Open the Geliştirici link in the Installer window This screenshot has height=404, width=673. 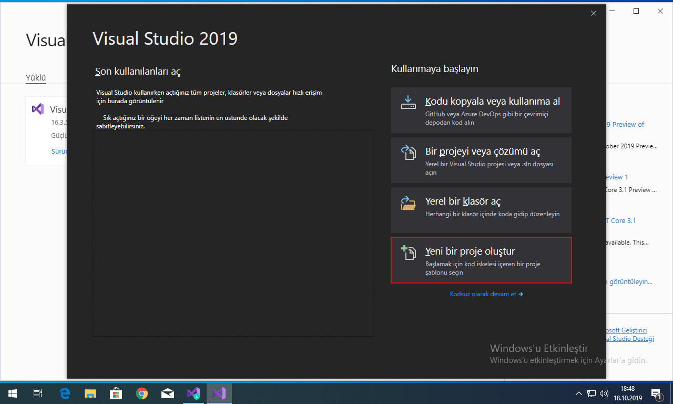pos(627,330)
